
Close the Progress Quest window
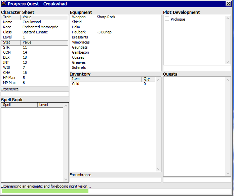click(x=228, y=4)
